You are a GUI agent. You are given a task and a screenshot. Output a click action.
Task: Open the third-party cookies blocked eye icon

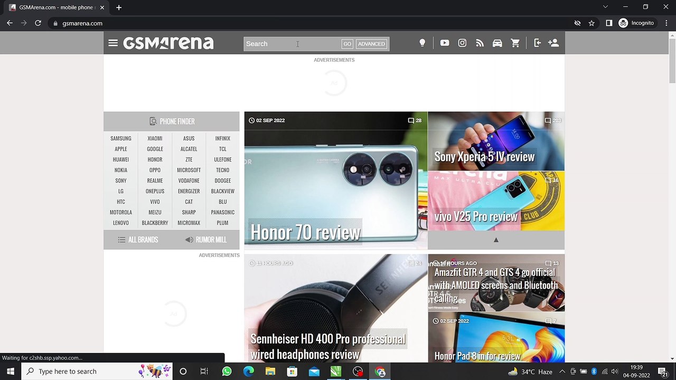tap(577, 23)
